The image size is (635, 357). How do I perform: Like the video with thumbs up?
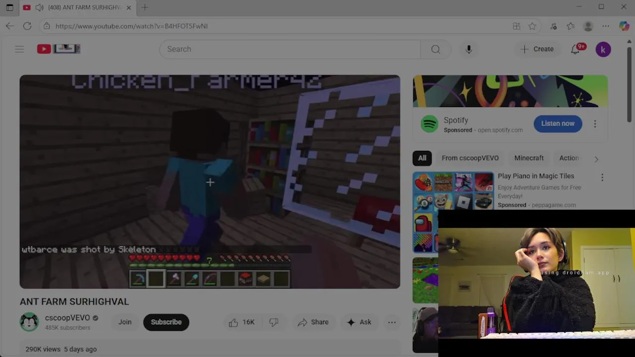pos(242,322)
